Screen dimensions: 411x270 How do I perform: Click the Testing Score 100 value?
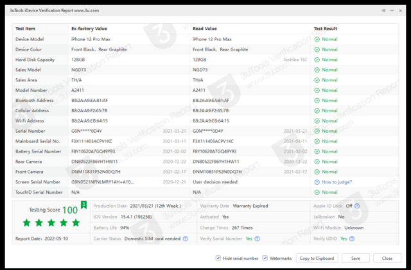pos(70,210)
